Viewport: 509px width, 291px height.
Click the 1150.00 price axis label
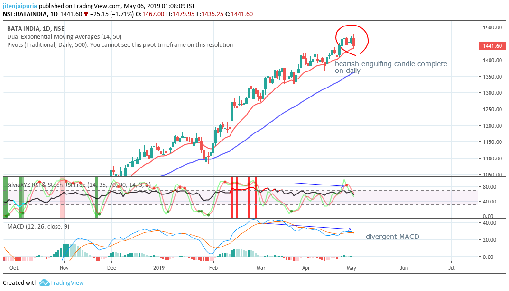click(492, 142)
